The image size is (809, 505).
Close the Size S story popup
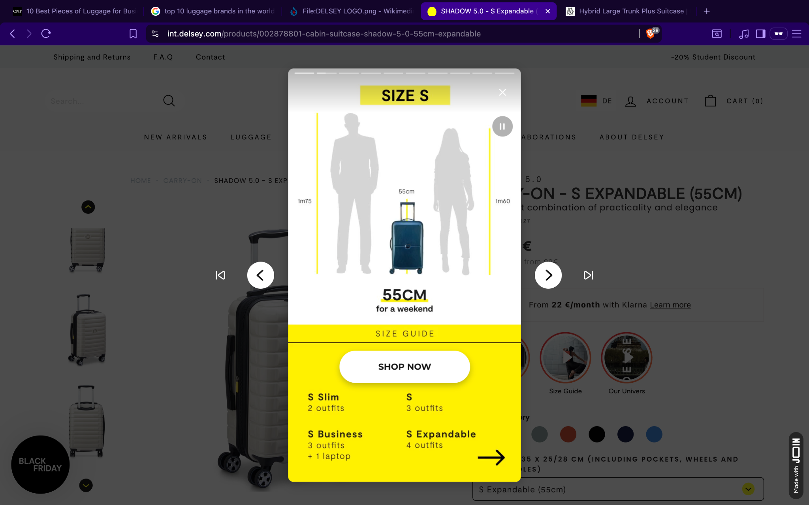502,92
